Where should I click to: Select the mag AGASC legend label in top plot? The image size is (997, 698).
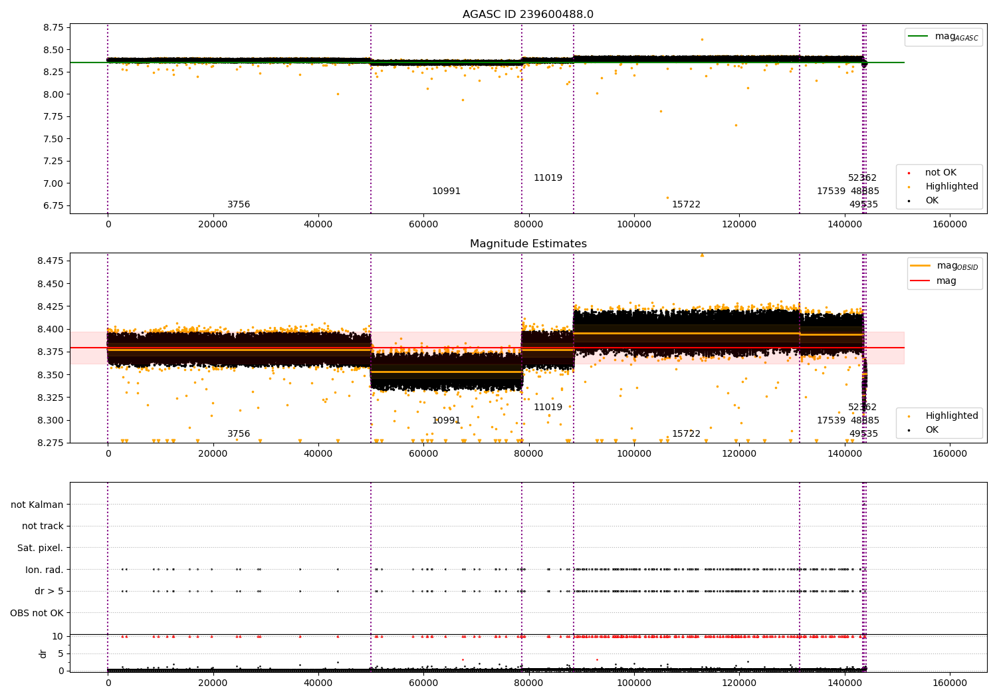(x=956, y=37)
